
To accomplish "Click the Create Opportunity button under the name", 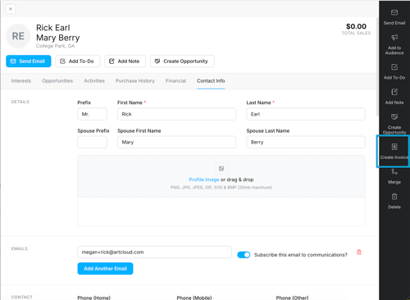I will (x=182, y=61).
